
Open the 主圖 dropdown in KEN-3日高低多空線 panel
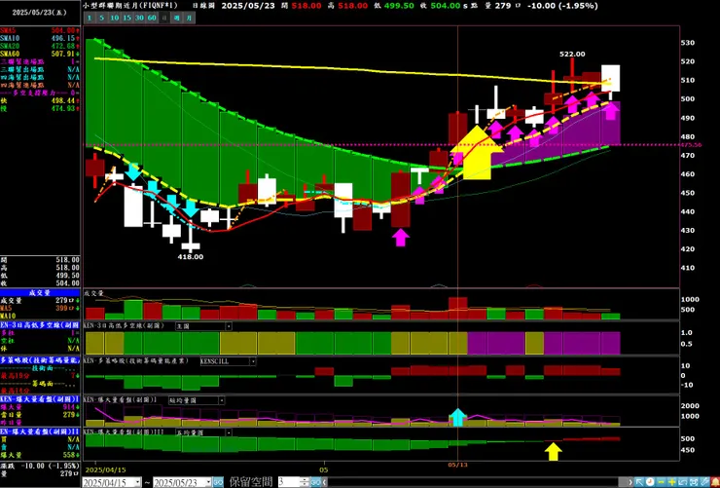pos(229,325)
